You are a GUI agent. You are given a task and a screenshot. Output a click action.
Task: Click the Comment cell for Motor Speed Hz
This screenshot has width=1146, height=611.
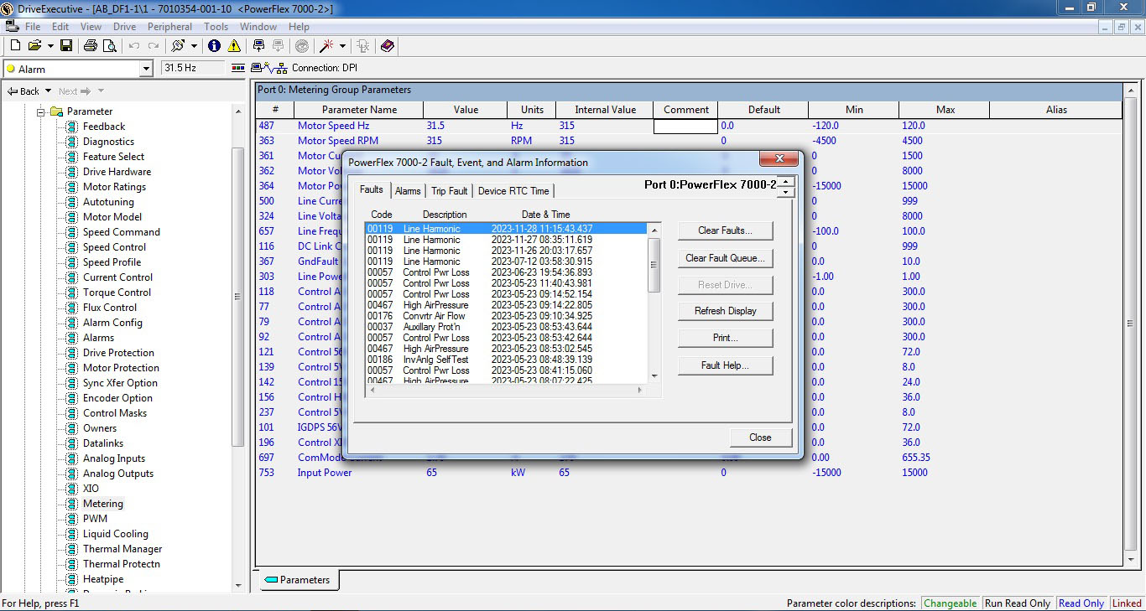[x=685, y=126]
